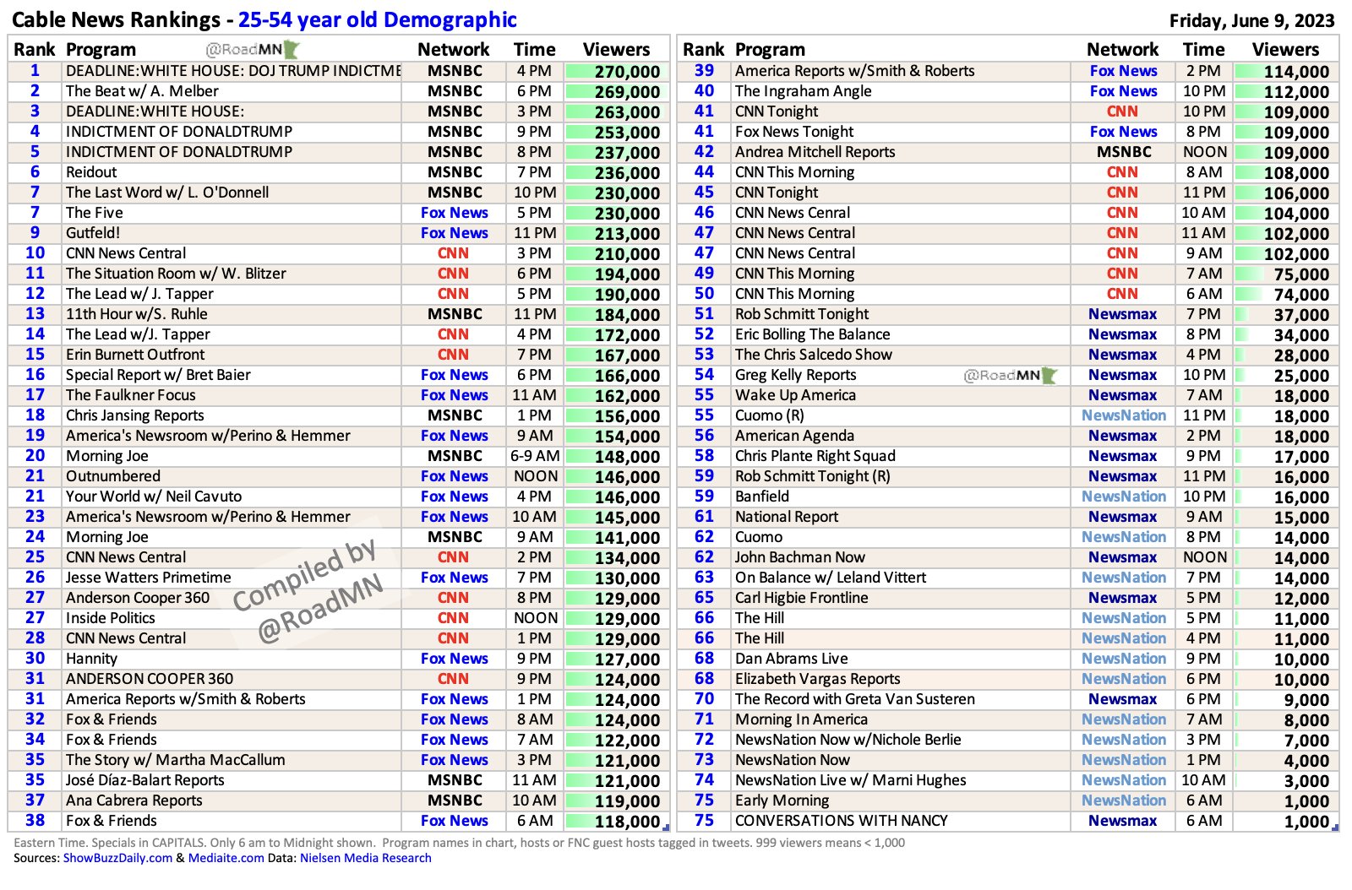Screen dimensions: 1352x890
Task: Click the 'Gutfeld!' program name
Action: [x=93, y=233]
